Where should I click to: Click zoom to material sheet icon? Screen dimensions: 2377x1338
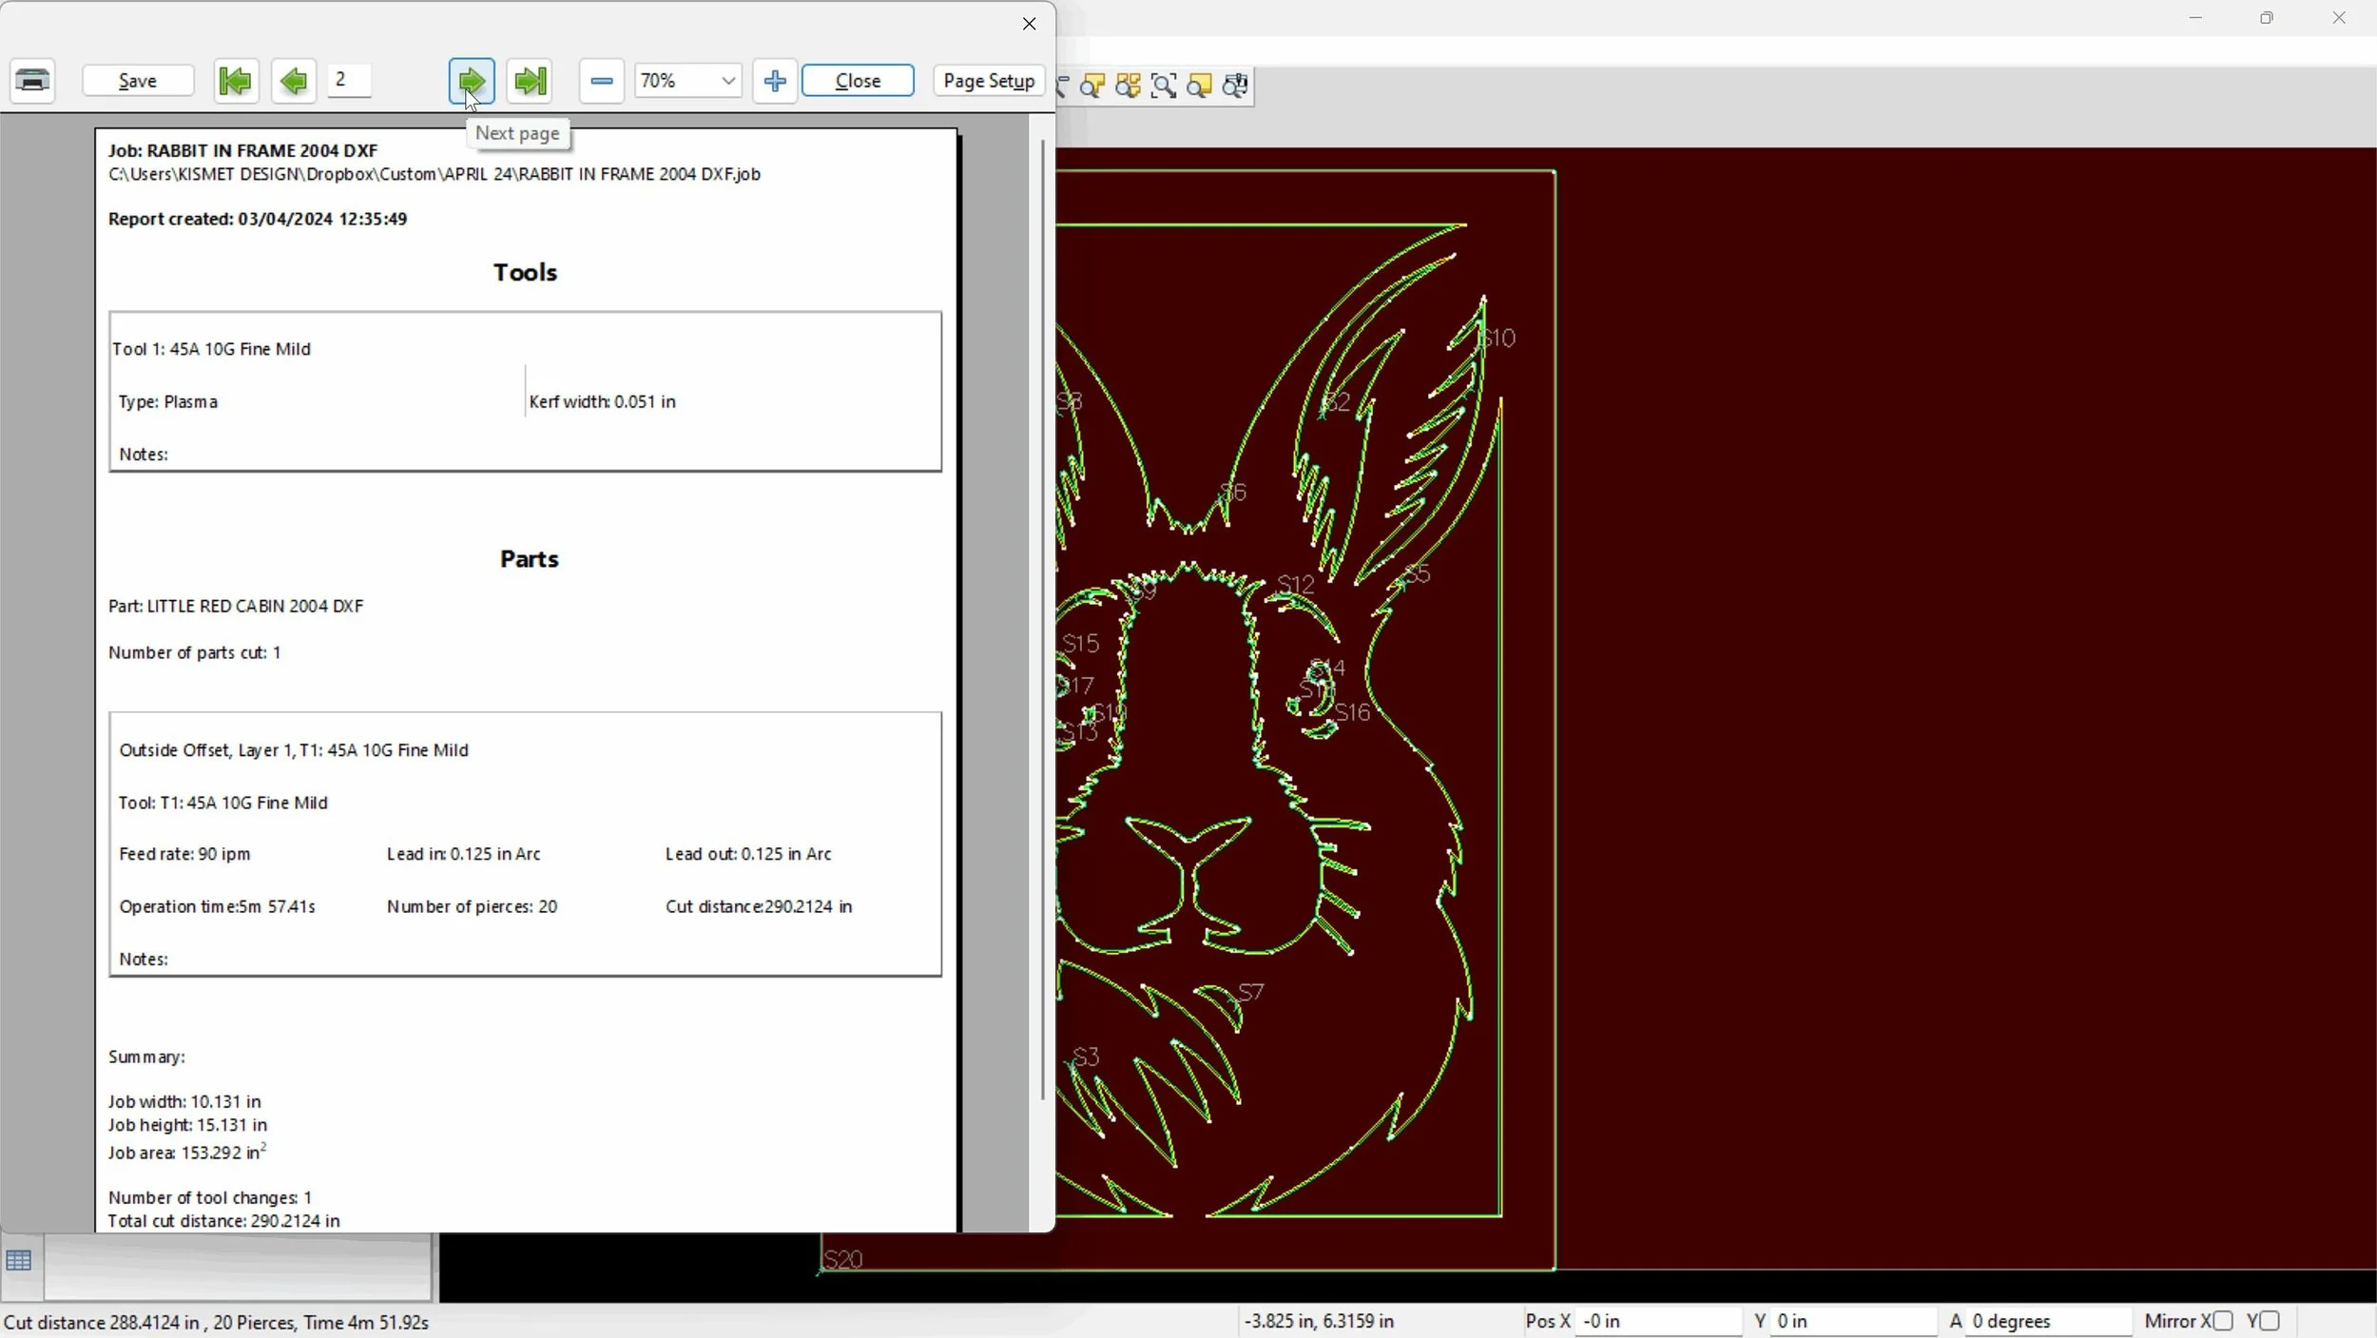(1200, 87)
